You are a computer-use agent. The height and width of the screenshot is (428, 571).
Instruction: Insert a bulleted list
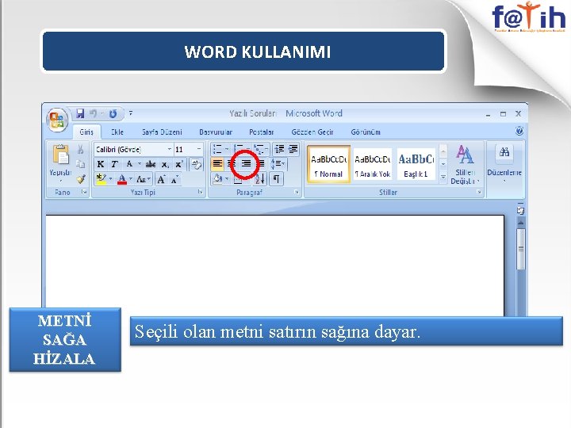217,149
